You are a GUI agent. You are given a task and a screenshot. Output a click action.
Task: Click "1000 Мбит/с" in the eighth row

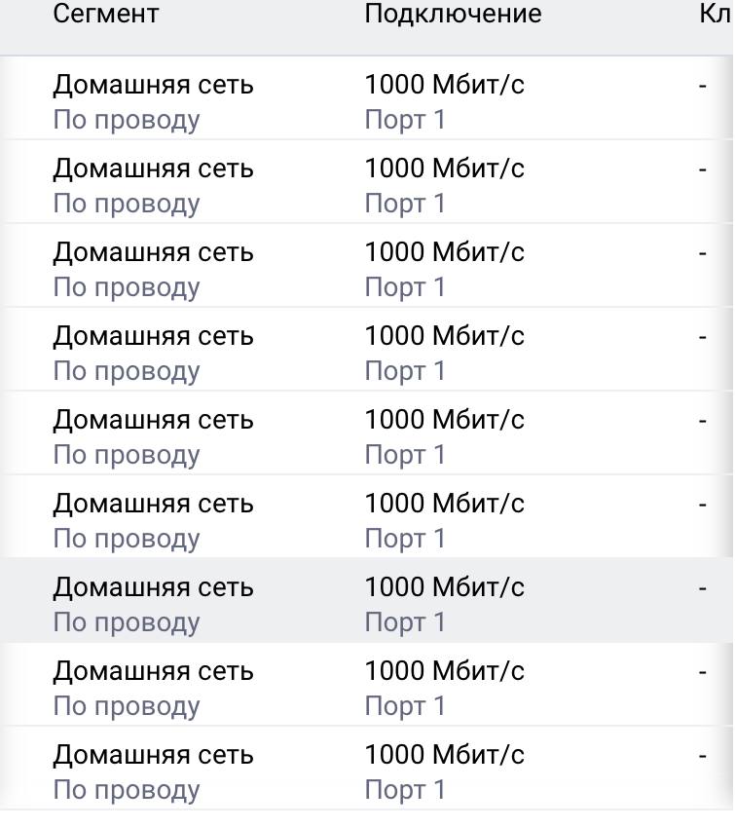point(444,671)
